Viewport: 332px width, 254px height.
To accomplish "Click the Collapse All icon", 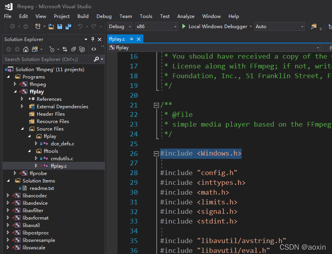I will tap(73, 49).
